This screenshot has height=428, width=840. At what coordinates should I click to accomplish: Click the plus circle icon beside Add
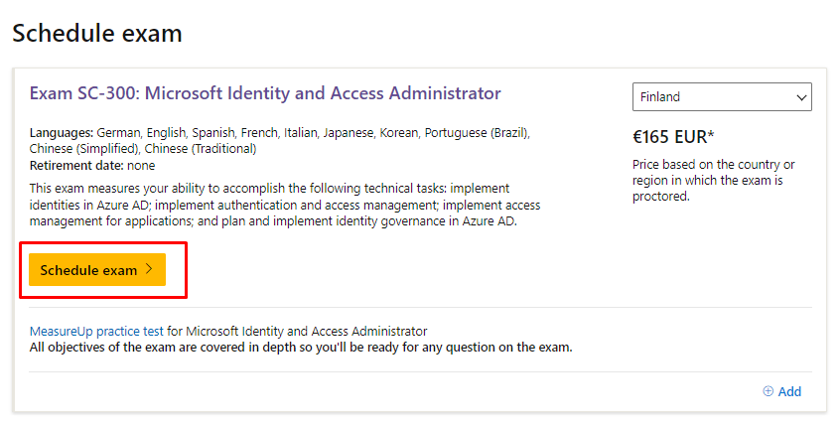pos(768,391)
